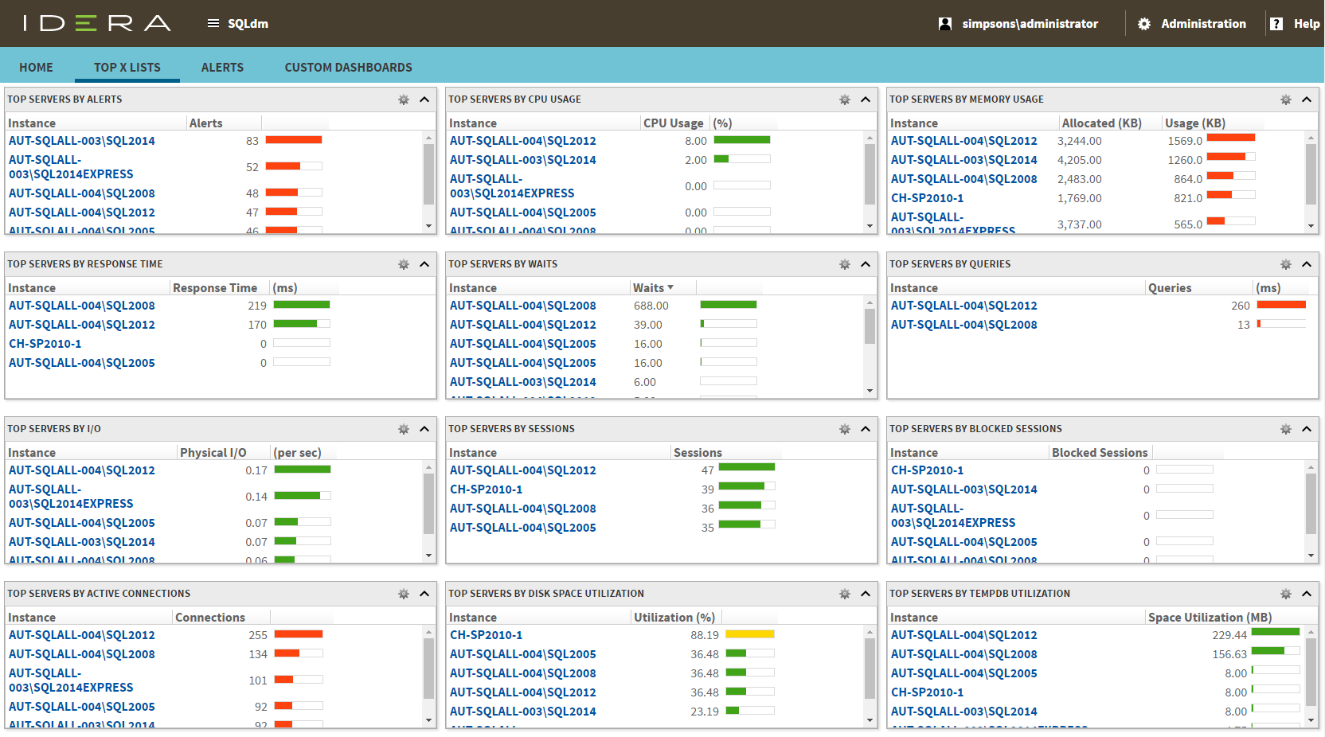Viewport: 1325px width, 737px height.
Task: Open settings gear for Top Servers by Alerts
Action: click(x=404, y=99)
